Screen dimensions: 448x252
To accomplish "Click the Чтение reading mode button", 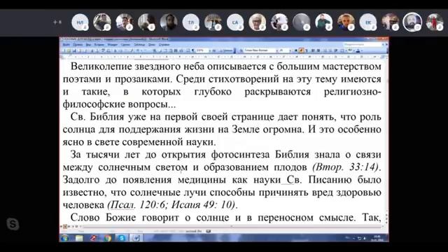I will [227, 50].
